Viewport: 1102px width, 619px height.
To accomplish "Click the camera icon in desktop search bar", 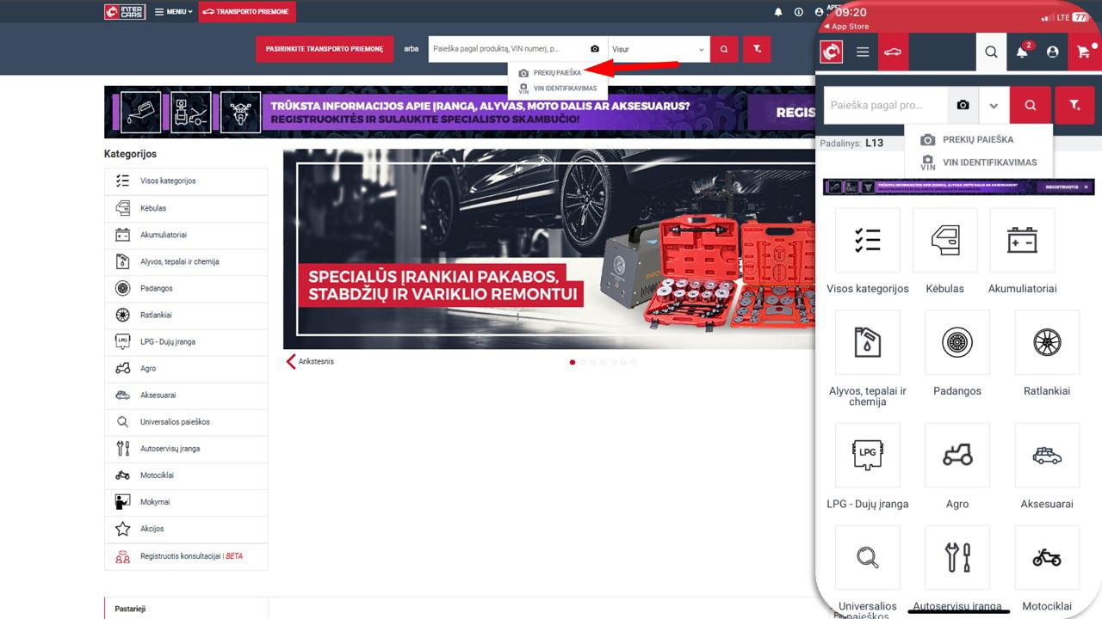I will [x=595, y=49].
